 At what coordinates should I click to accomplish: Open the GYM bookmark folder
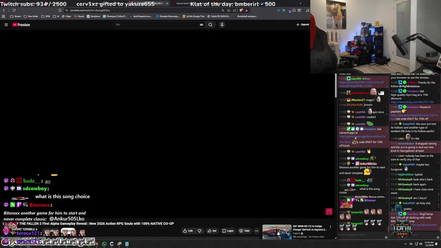[x=45, y=16]
